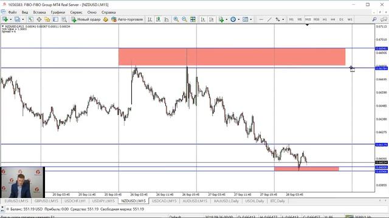Click the large upper red rectangle zone

[232, 57]
